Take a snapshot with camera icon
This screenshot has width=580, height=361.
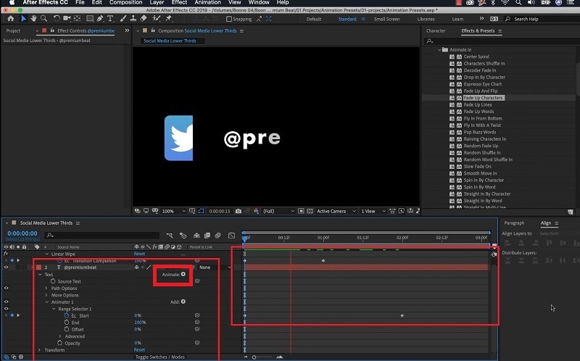(x=239, y=211)
